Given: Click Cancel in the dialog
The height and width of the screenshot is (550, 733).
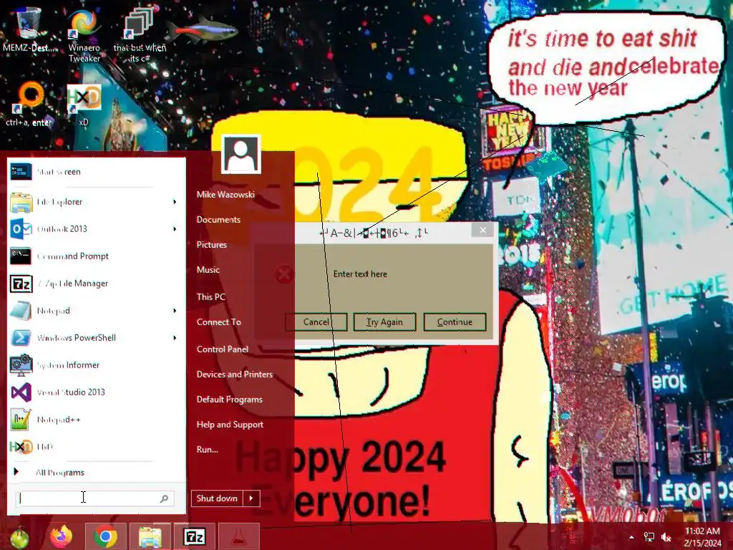Looking at the screenshot, I should click(x=316, y=322).
